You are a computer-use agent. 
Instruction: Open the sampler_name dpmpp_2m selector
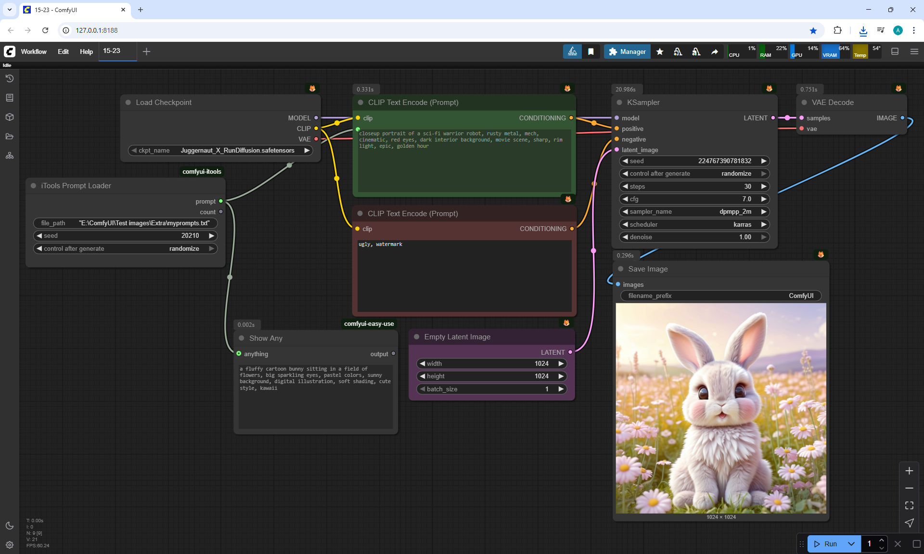694,212
